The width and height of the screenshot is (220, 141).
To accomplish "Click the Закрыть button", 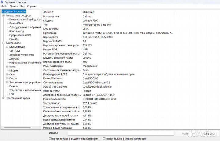I will (209, 134).
